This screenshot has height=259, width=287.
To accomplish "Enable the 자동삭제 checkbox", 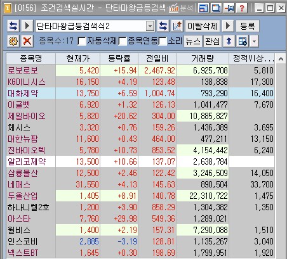I will [x=82, y=41].
